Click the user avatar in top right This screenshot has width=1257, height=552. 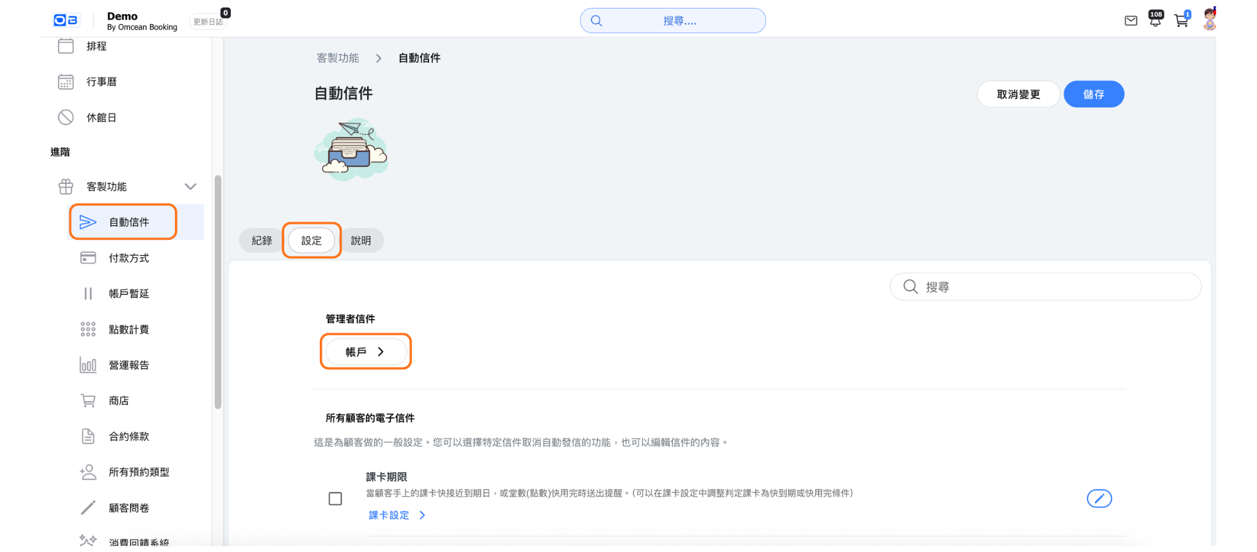[x=1209, y=20]
